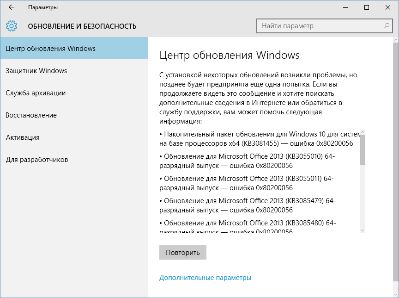This screenshot has height=298, width=399.
Task: Close the Параметры window
Action: point(388,7)
